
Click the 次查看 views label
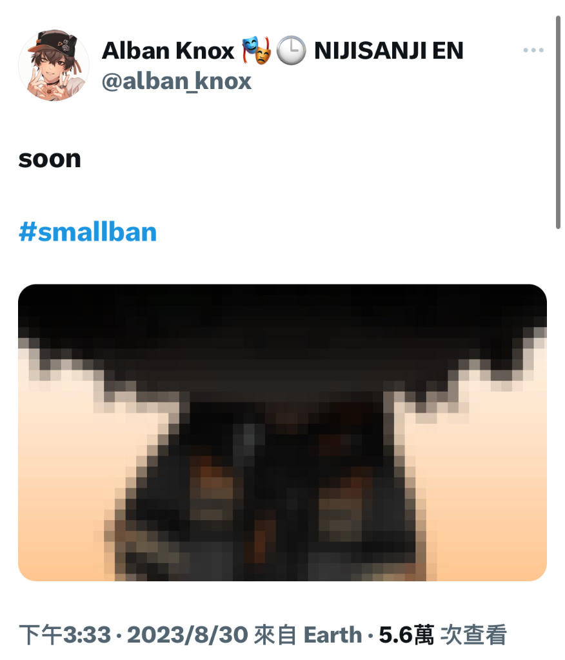click(473, 635)
